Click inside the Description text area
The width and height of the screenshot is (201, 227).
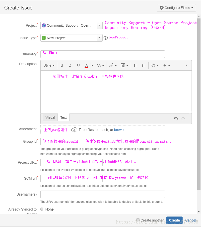pos(116,92)
